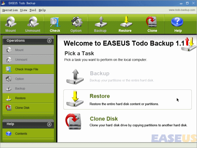Pick the Restore task in main panel
The height and width of the screenshot is (148, 197).
pyautogui.click(x=127, y=99)
